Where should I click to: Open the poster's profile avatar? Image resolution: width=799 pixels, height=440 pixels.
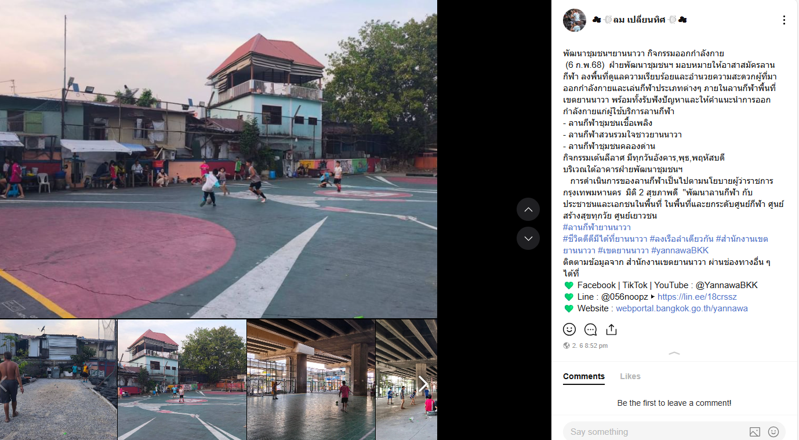(x=575, y=20)
